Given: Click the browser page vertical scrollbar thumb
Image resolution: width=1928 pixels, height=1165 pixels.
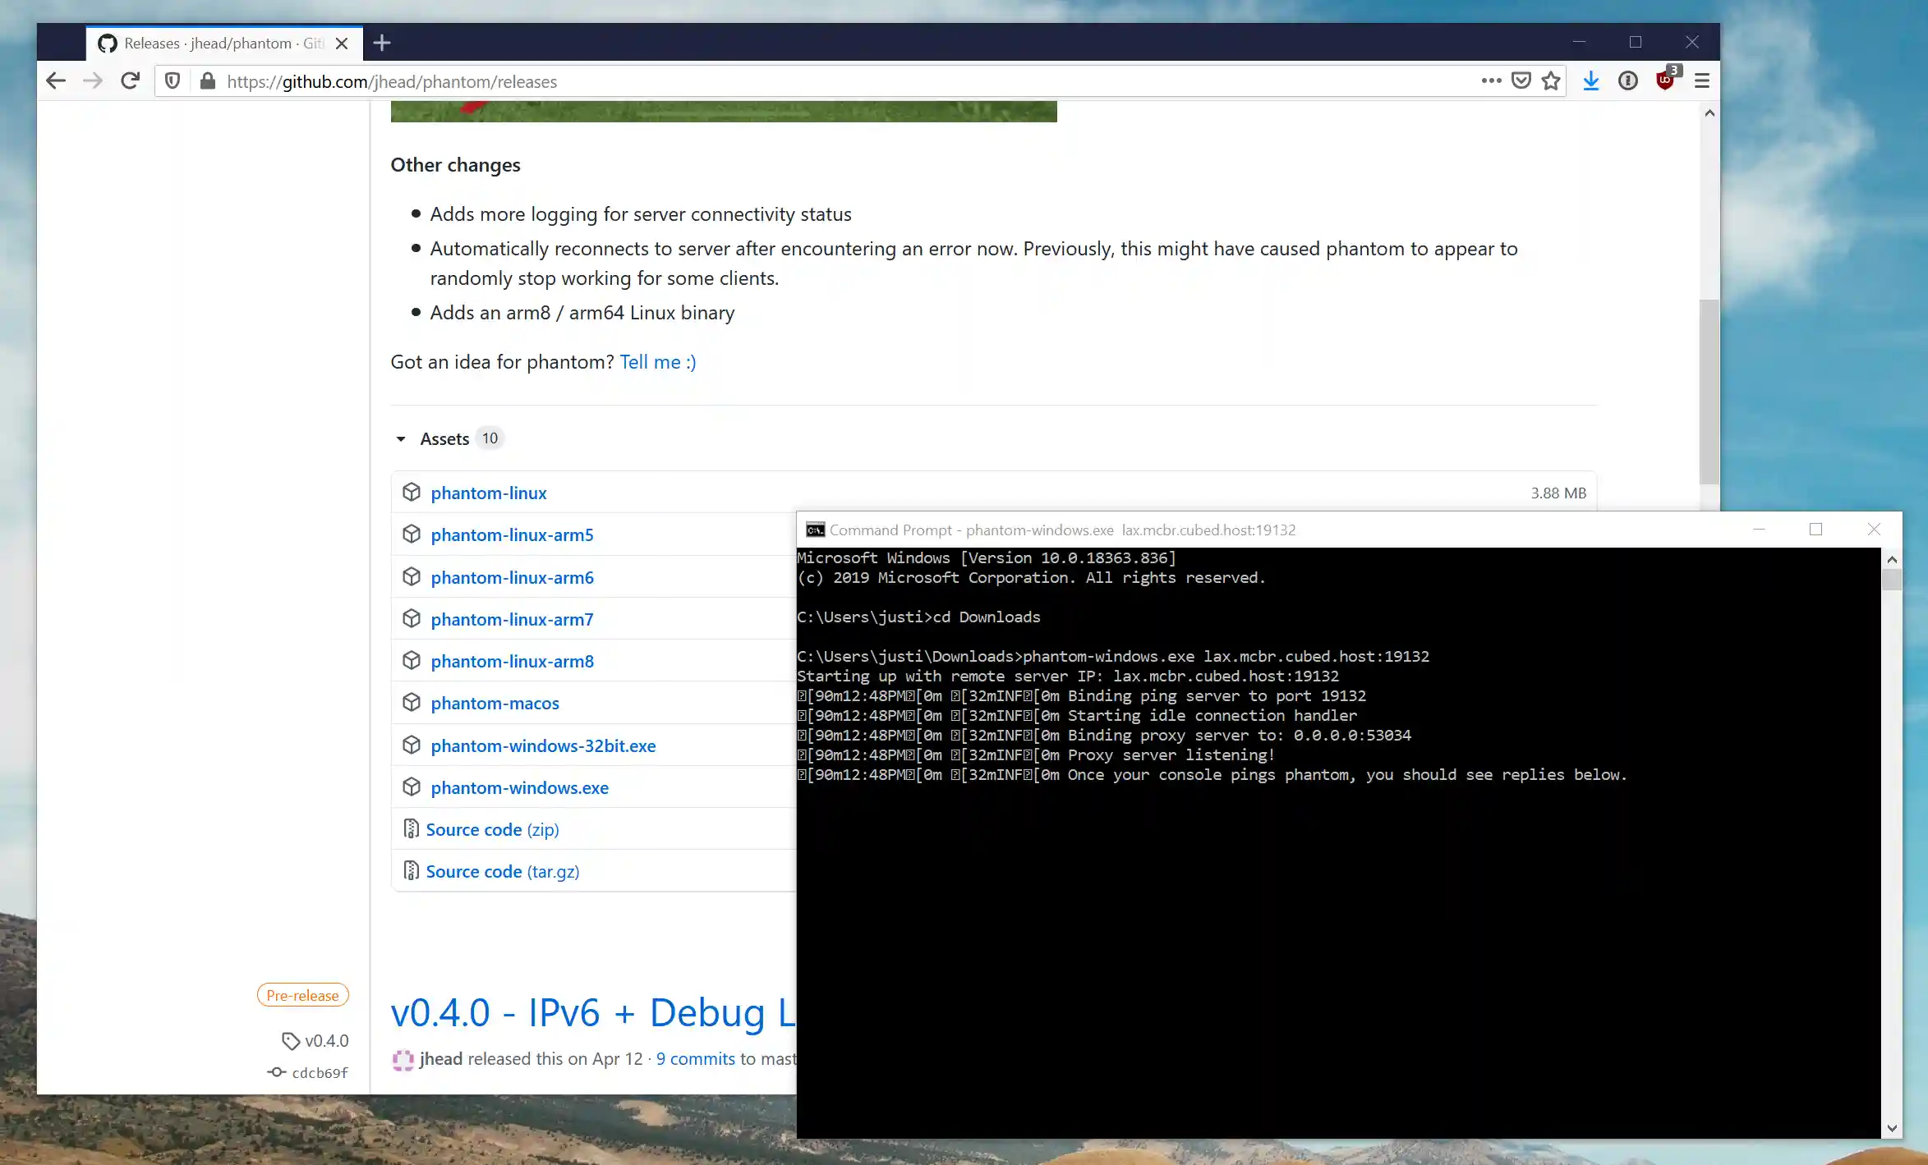Looking at the screenshot, I should pyautogui.click(x=1709, y=391).
